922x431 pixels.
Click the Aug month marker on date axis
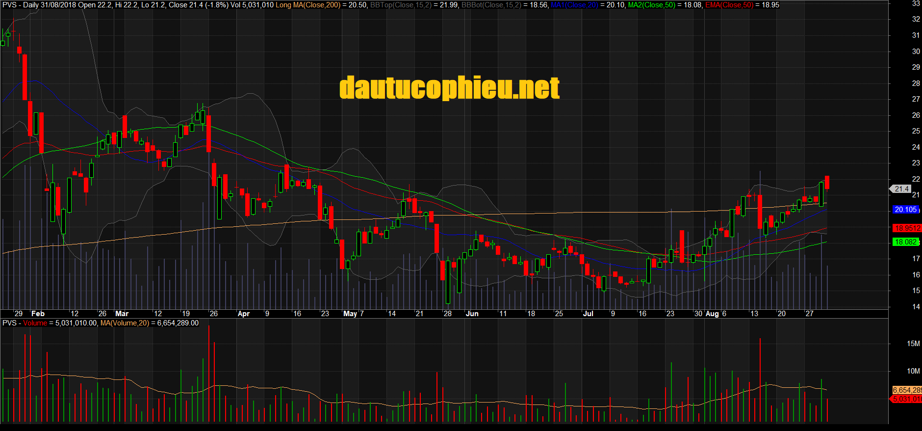712,314
